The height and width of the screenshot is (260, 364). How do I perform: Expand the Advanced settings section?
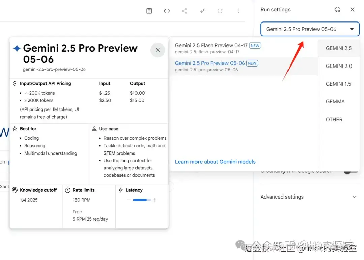point(308,197)
